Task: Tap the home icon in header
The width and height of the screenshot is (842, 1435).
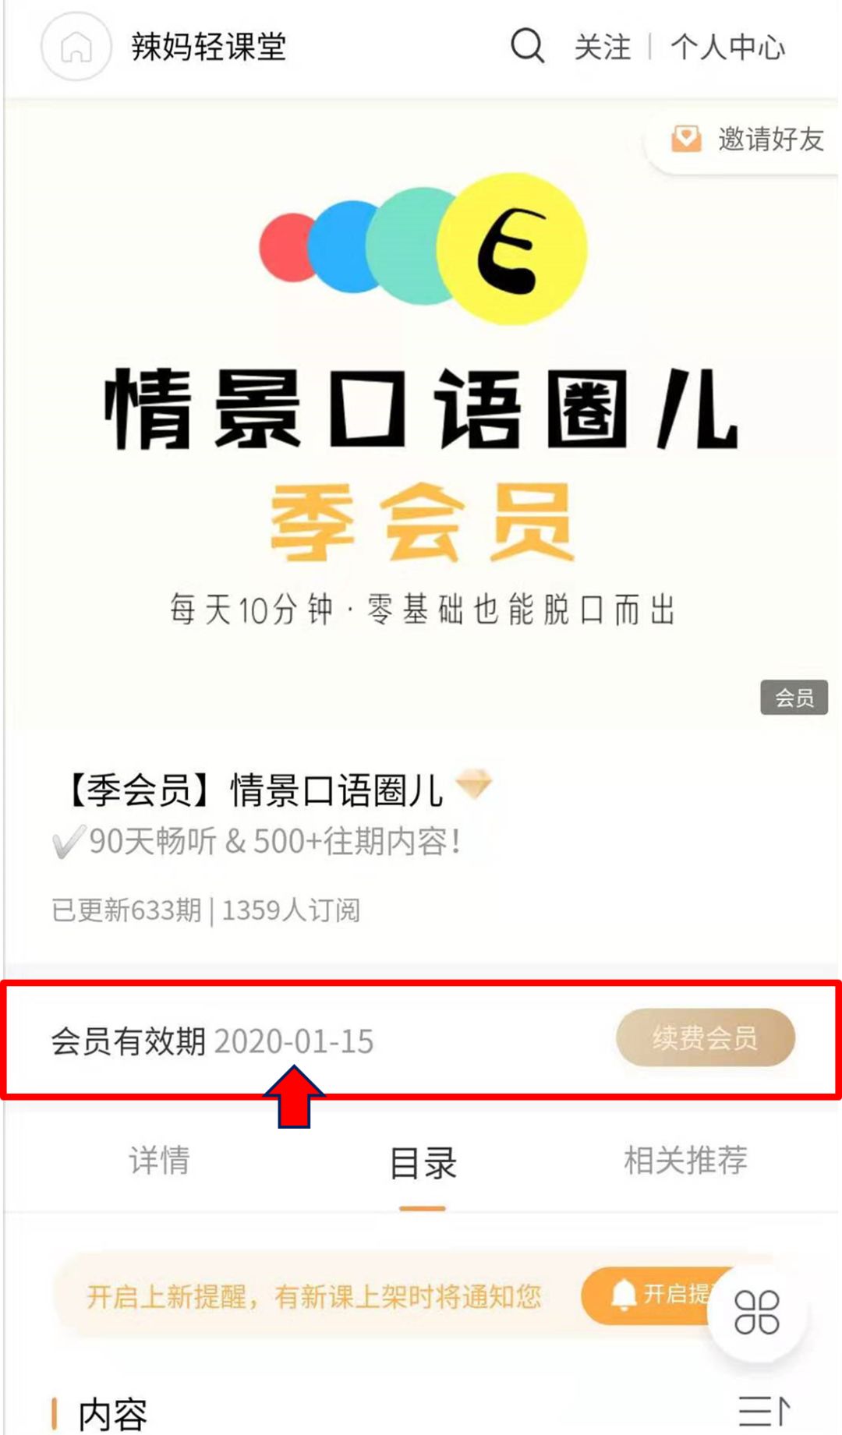Action: 76,47
